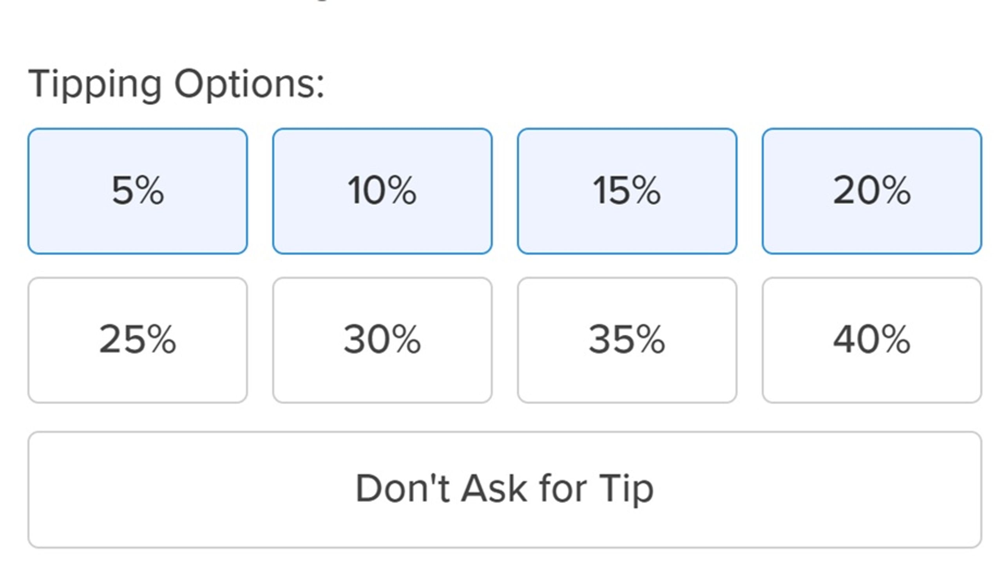Click the Tipping Options heading
This screenshot has height=584, width=1003.
pos(176,84)
